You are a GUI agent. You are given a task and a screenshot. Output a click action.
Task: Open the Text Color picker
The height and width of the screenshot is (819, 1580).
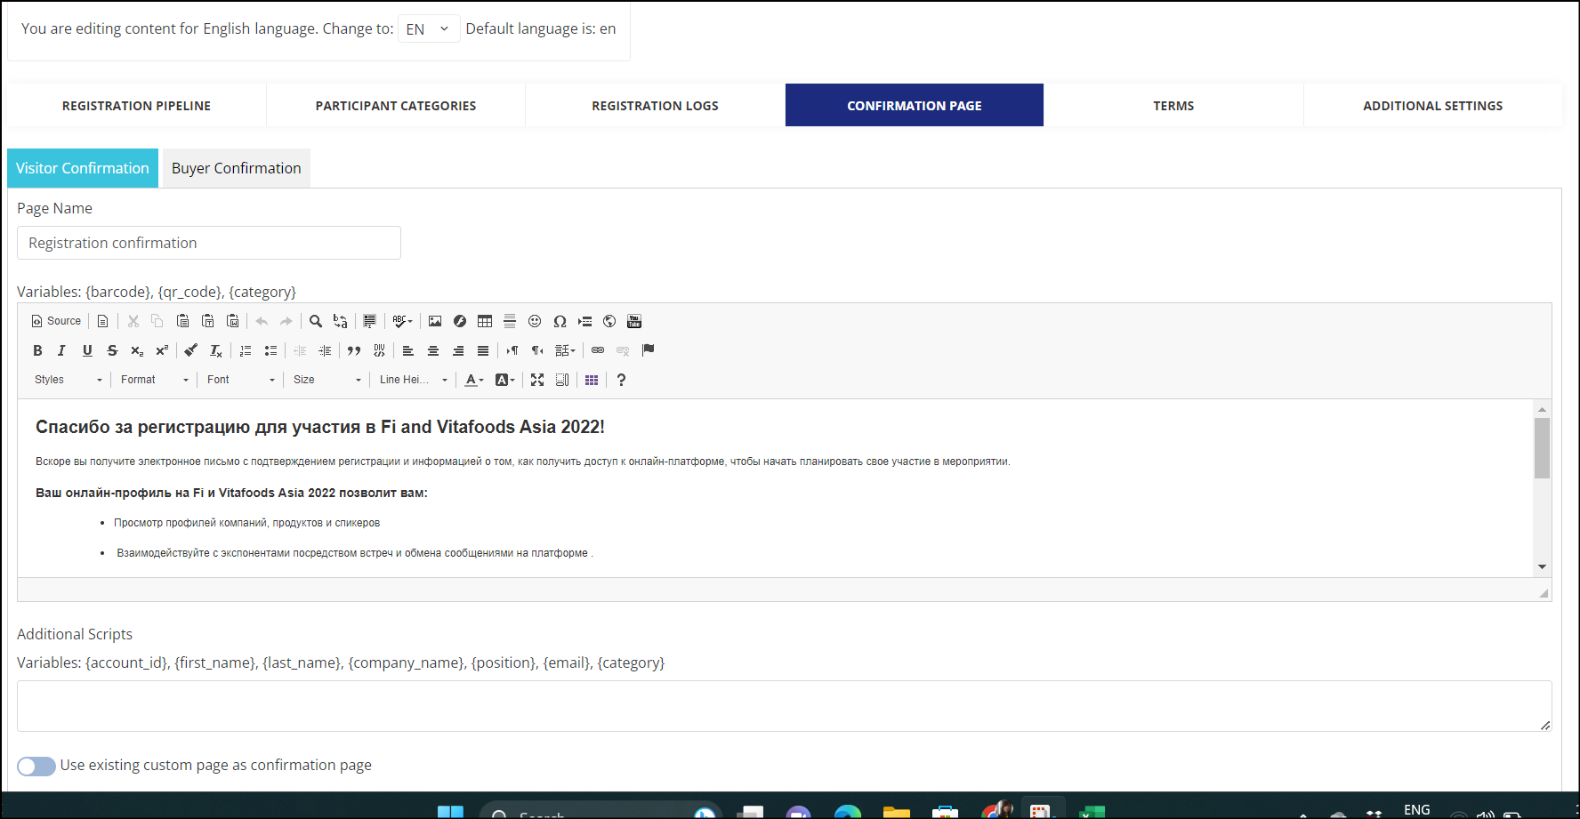[x=474, y=380]
